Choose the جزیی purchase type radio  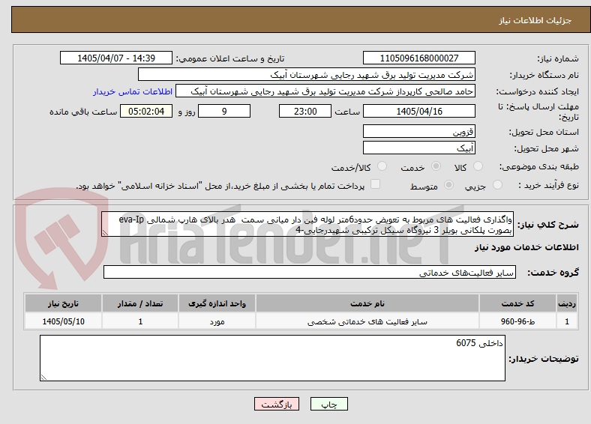click(x=497, y=185)
